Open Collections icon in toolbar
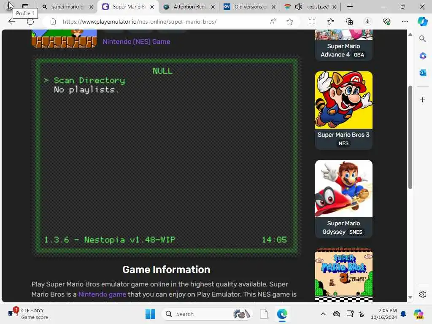Image resolution: width=432 pixels, height=324 pixels. coord(349,22)
